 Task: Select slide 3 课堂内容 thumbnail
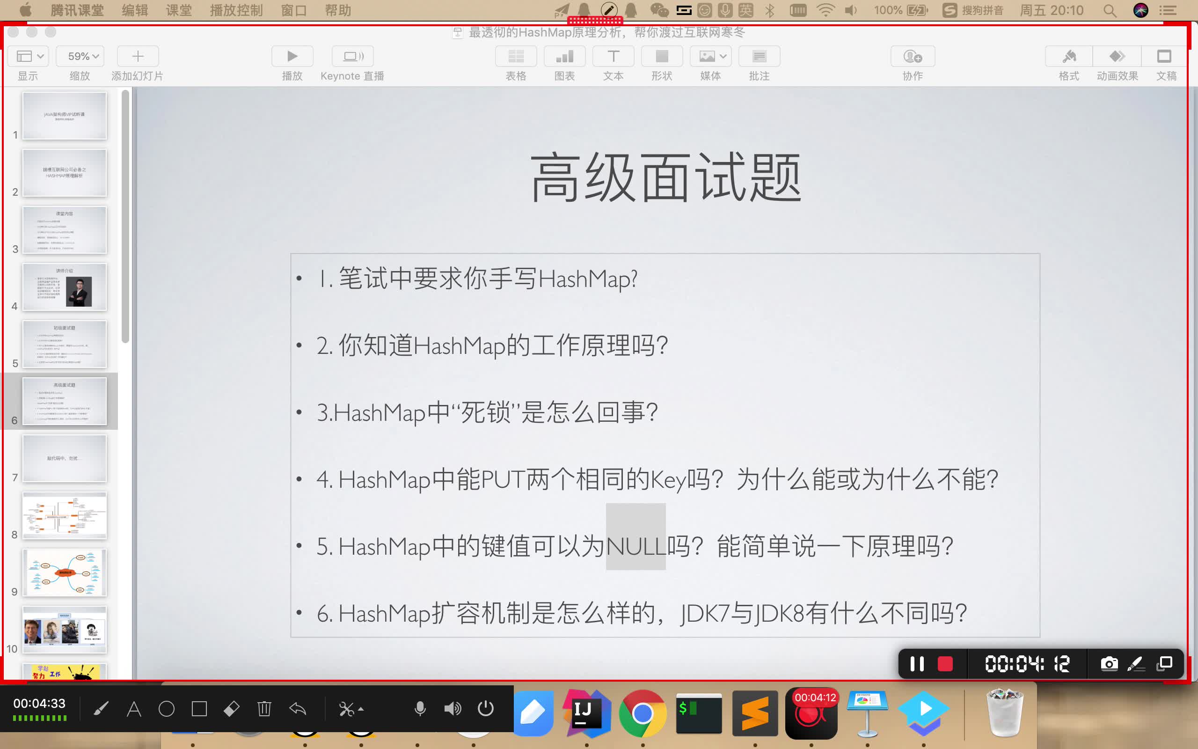pyautogui.click(x=65, y=230)
